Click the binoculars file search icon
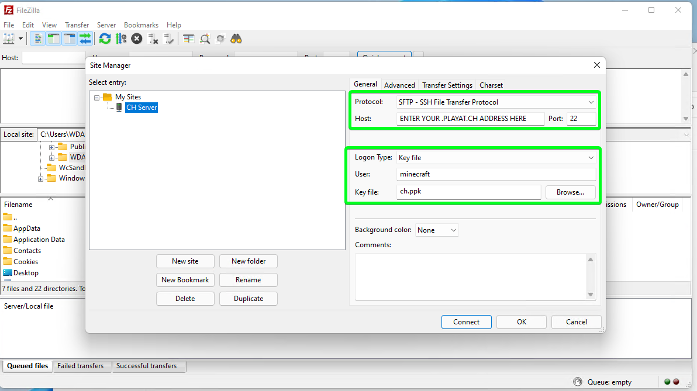The image size is (697, 391). [x=236, y=39]
